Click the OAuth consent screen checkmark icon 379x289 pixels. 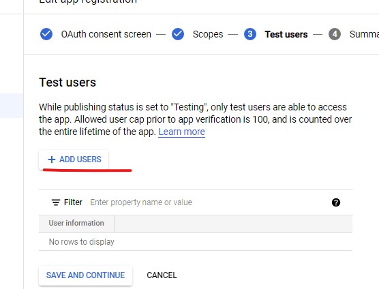pyautogui.click(x=46, y=34)
